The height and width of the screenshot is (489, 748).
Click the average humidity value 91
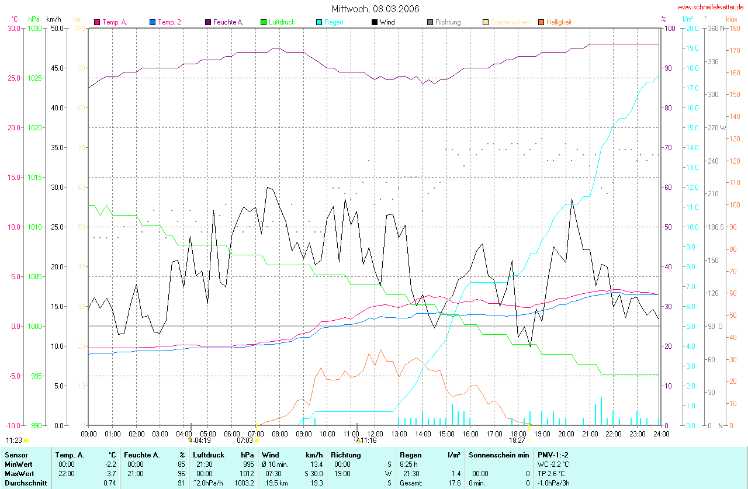pos(182,483)
